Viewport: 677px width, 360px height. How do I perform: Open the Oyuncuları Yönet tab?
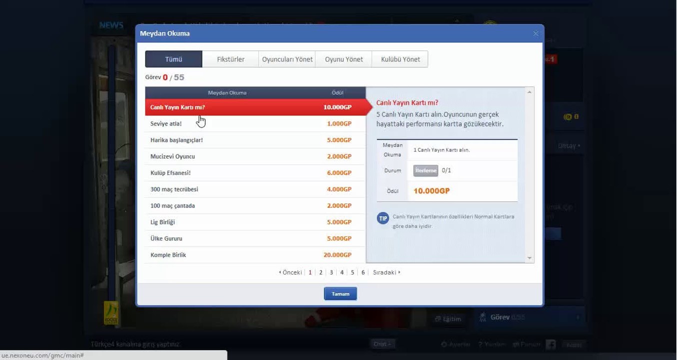tap(287, 59)
